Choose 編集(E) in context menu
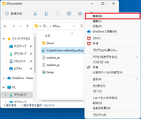141x119 pixels. coord(113,21)
